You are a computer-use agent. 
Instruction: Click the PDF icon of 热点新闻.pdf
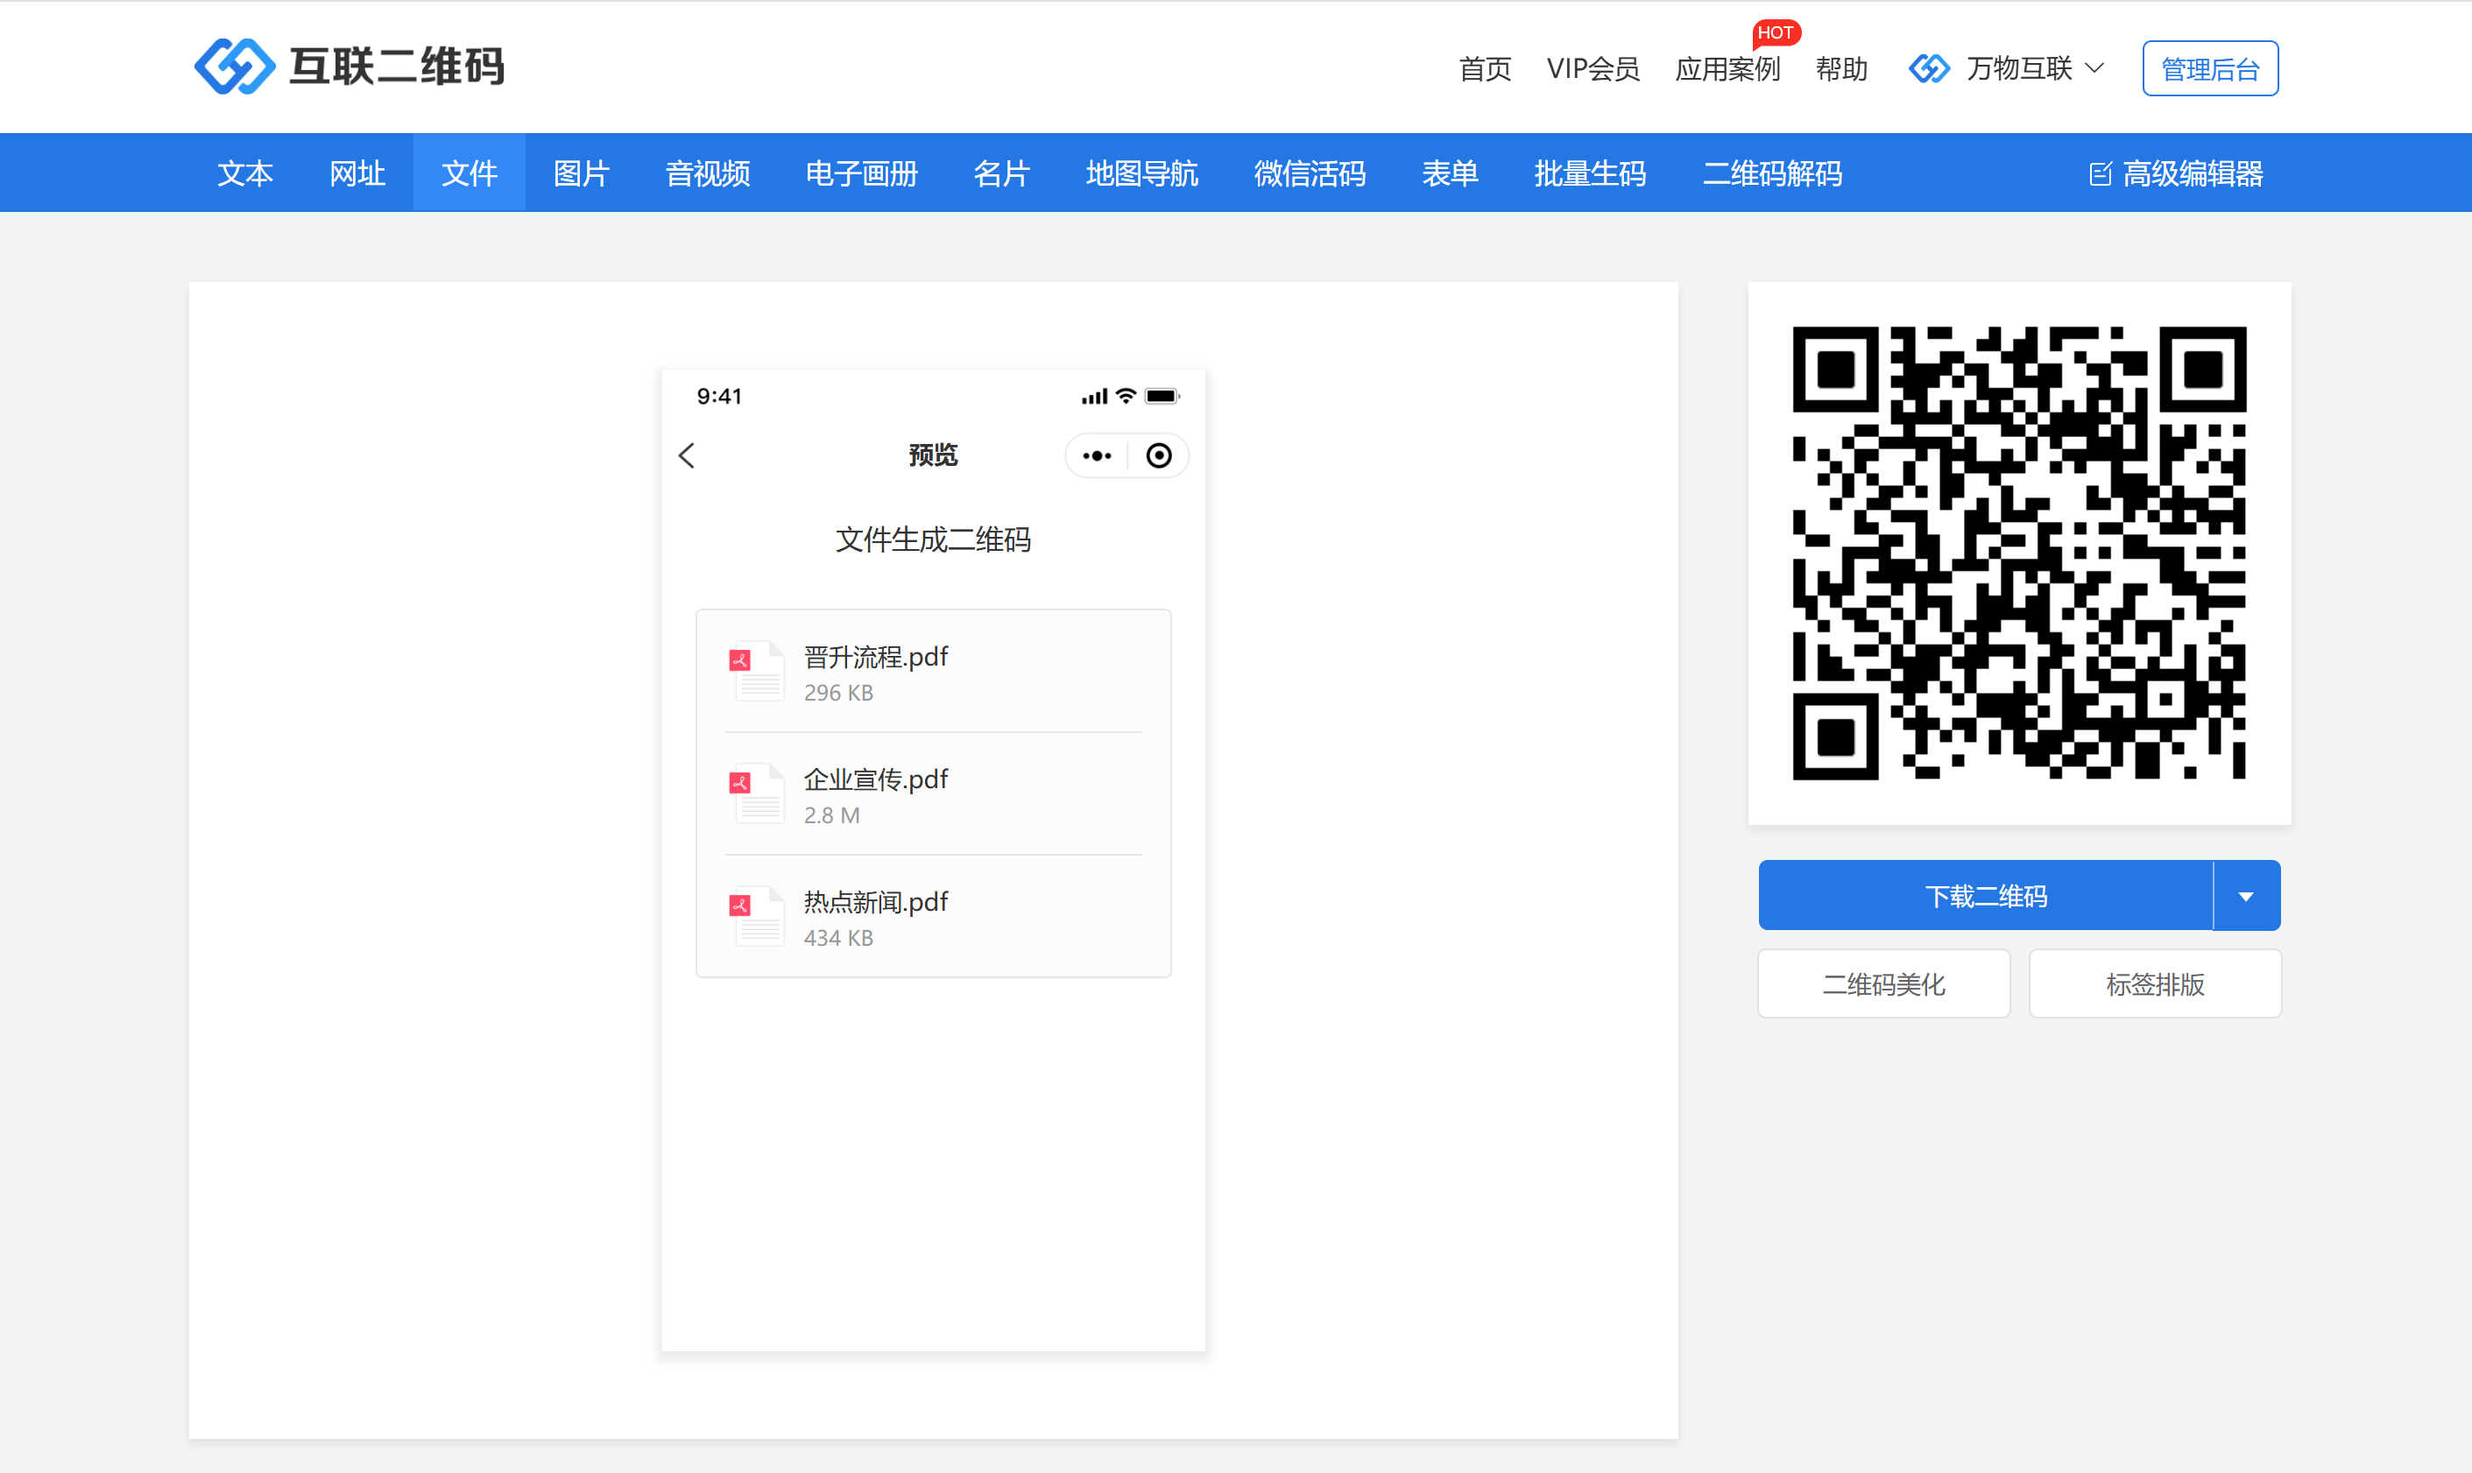pyautogui.click(x=758, y=915)
